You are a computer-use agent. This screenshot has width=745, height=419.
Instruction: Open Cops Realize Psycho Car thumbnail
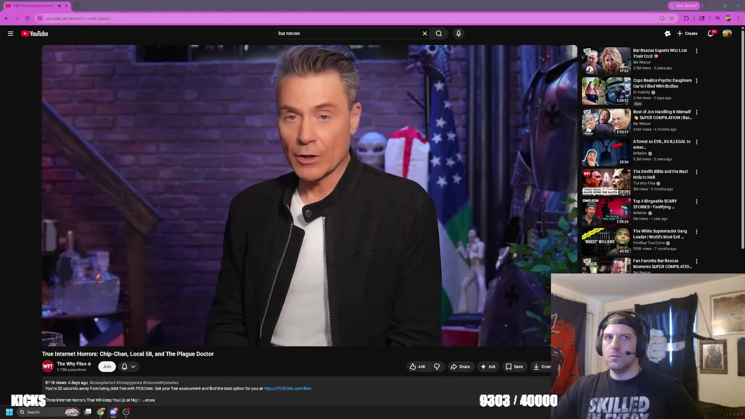pyautogui.click(x=606, y=91)
